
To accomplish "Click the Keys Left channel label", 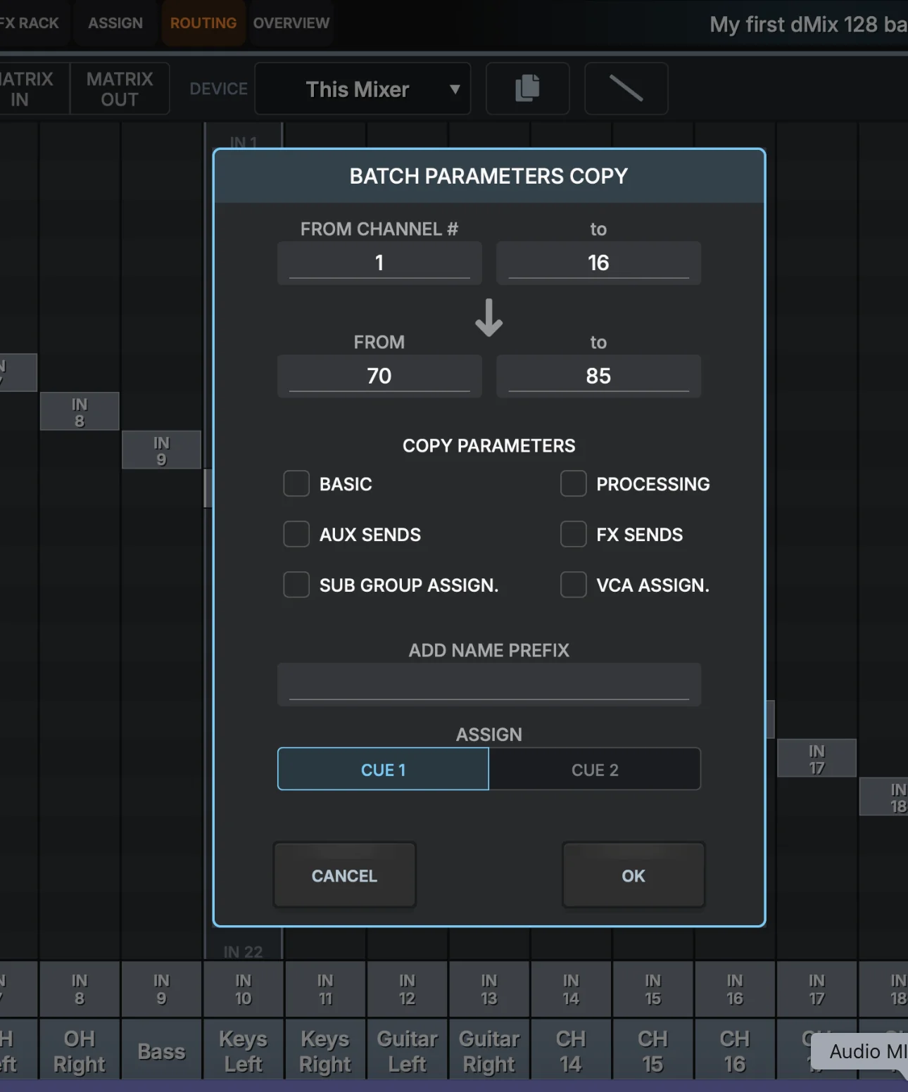I will click(244, 1050).
